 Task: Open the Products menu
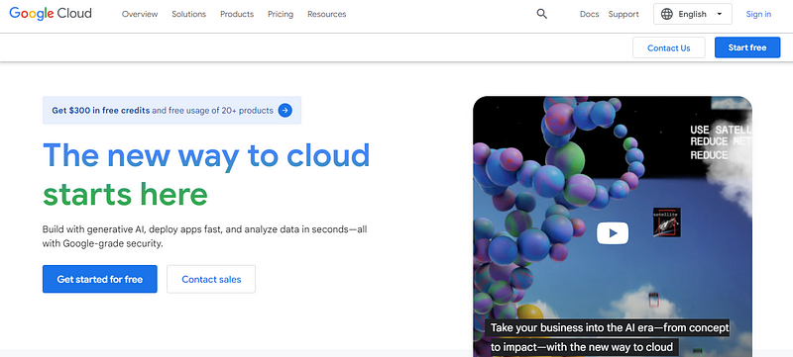pyautogui.click(x=237, y=14)
